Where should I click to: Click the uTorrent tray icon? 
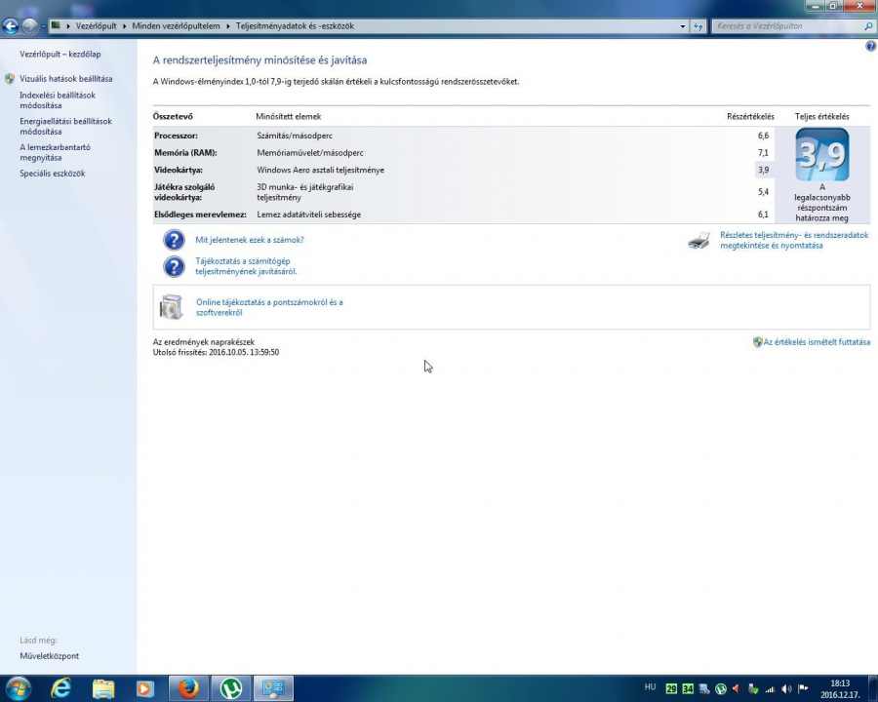click(x=721, y=689)
